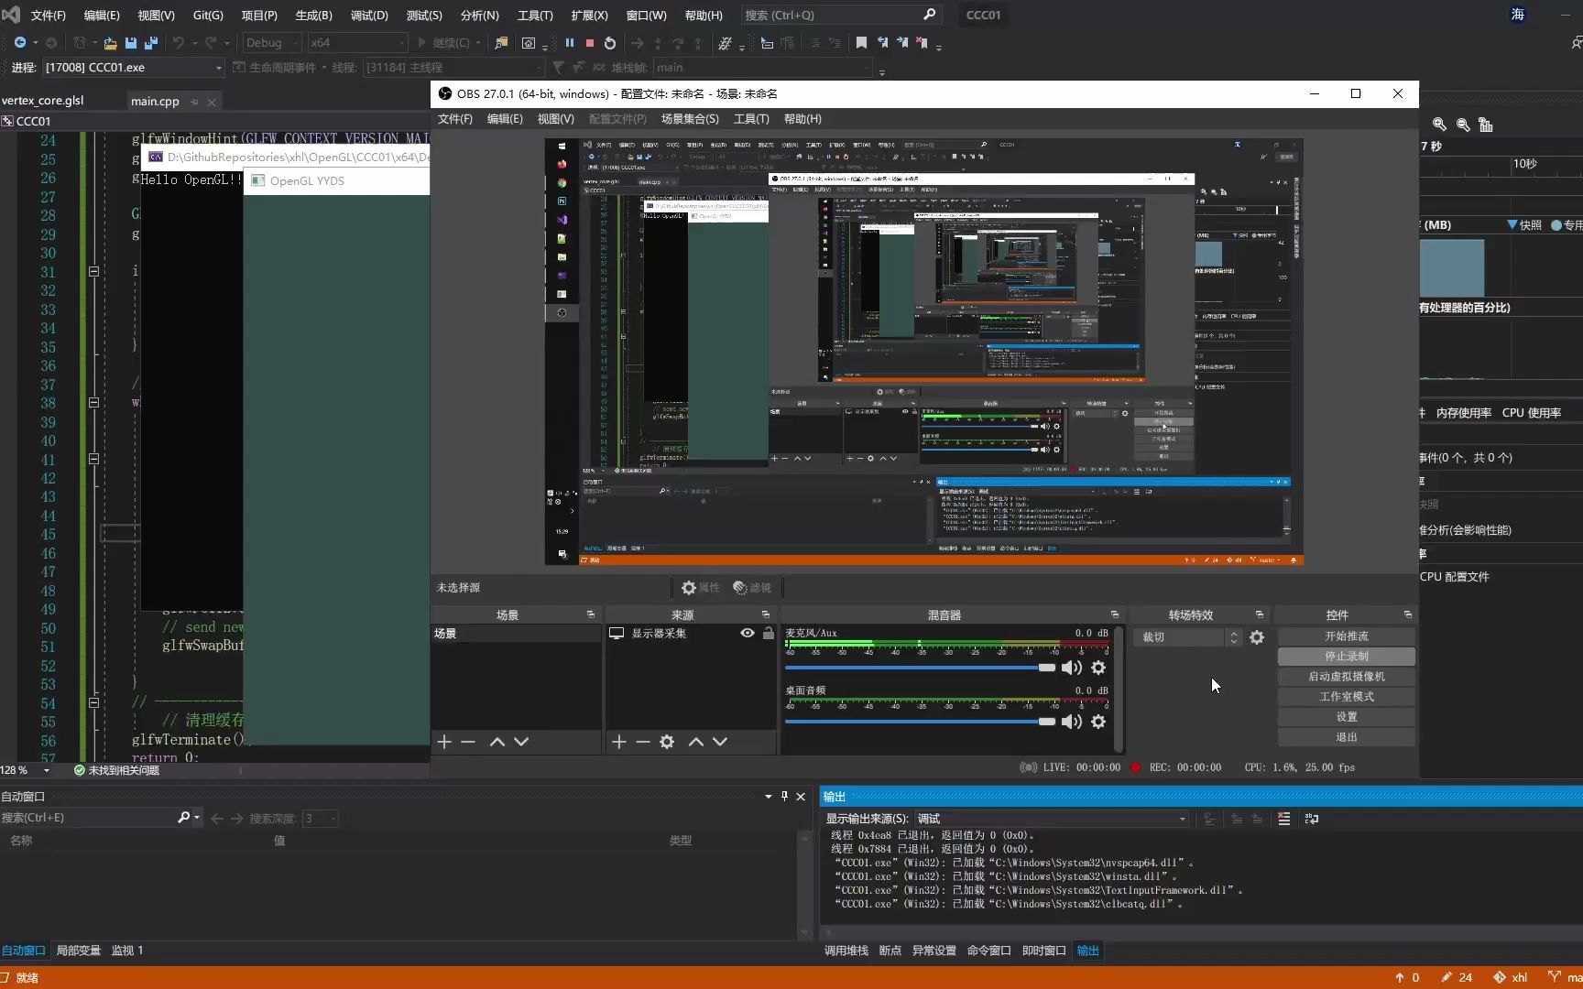Click the 启动虚拟摄像机 button
1583x989 pixels.
[1346, 676]
